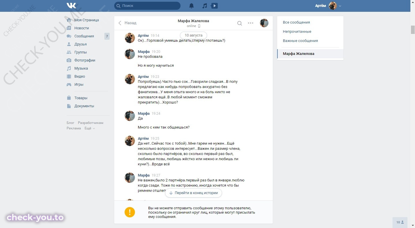
Task: Click the home icon beside Моя Страница
Action: click(69, 20)
